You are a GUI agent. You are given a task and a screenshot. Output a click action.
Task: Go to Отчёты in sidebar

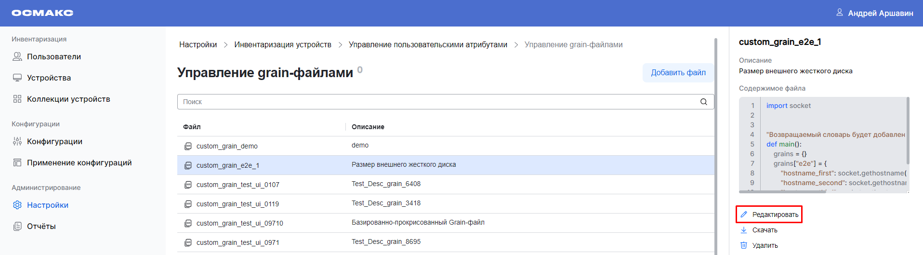point(41,226)
